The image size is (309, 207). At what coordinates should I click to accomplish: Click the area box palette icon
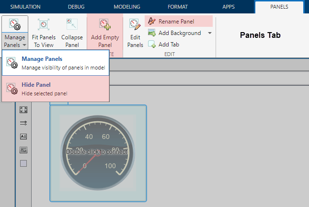(23, 163)
